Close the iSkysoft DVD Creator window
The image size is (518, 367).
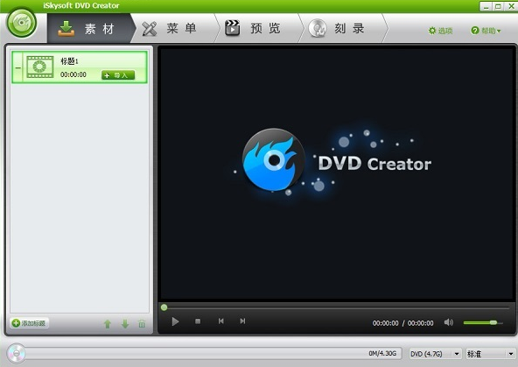pos(511,6)
